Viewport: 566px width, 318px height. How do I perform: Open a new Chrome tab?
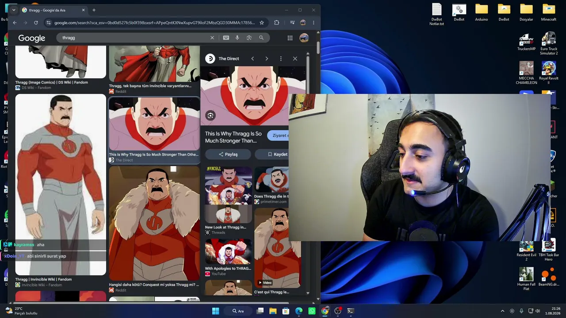(94, 10)
